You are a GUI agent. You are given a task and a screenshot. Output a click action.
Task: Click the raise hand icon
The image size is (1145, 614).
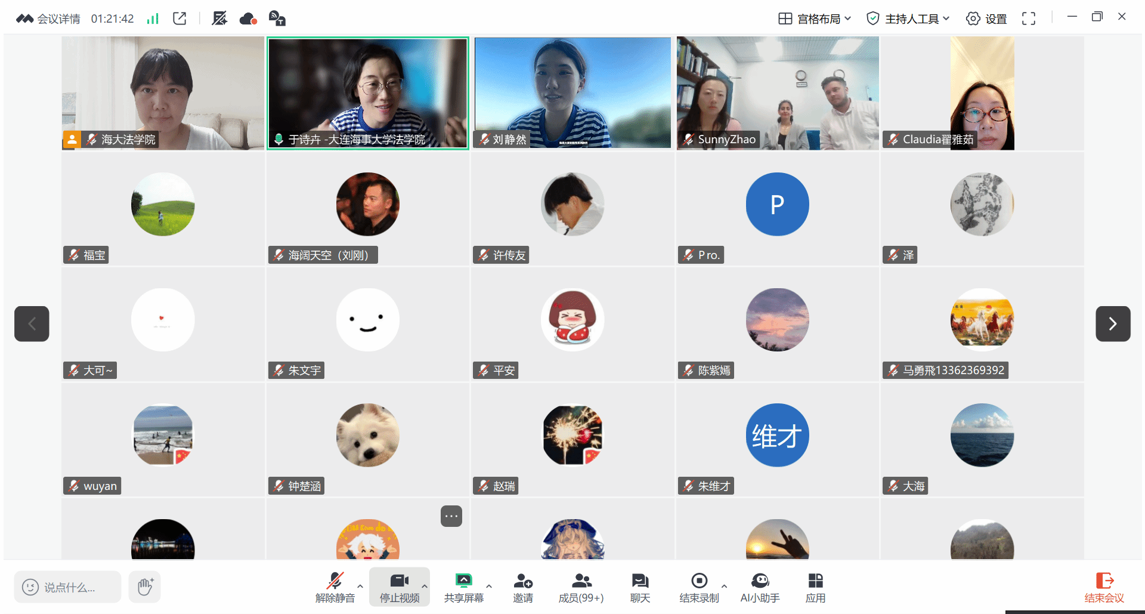[x=145, y=587]
